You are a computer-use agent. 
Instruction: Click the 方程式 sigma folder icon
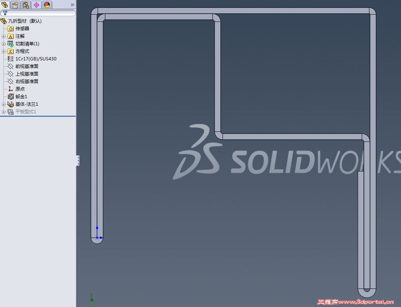[x=11, y=51]
